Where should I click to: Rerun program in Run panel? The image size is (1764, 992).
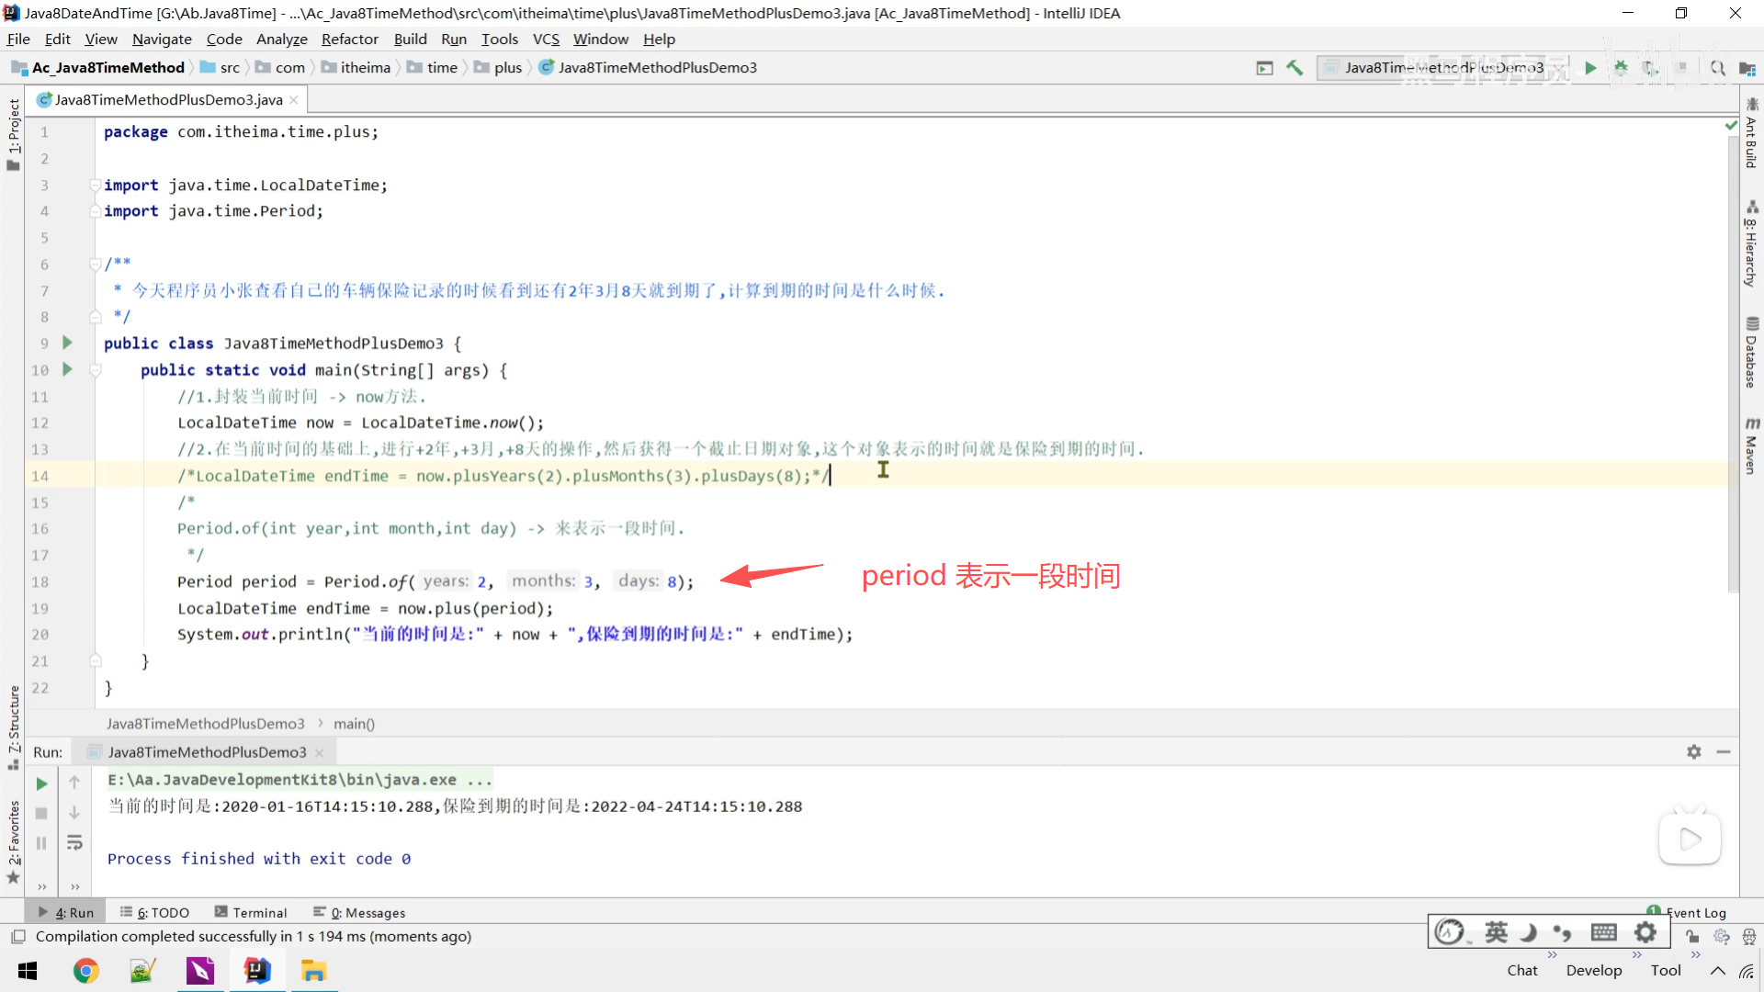point(41,783)
